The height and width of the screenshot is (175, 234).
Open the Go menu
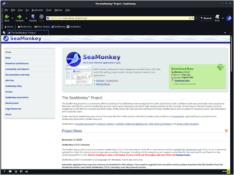[27, 10]
